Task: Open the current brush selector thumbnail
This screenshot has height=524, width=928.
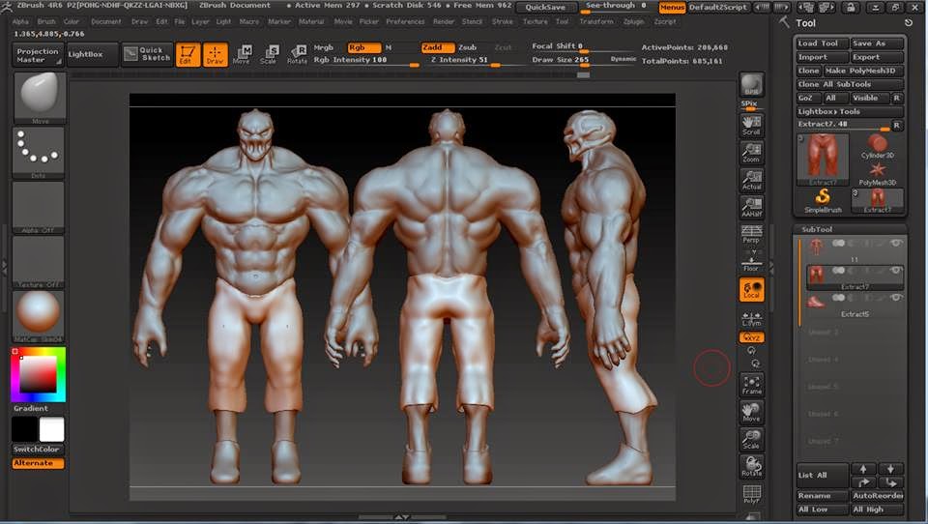Action: pyautogui.click(x=39, y=98)
